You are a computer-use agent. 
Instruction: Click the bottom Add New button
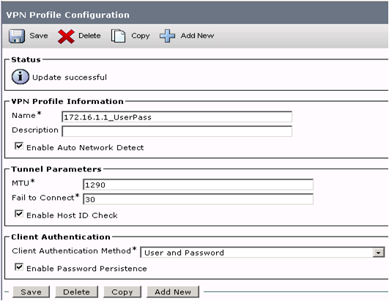173,291
